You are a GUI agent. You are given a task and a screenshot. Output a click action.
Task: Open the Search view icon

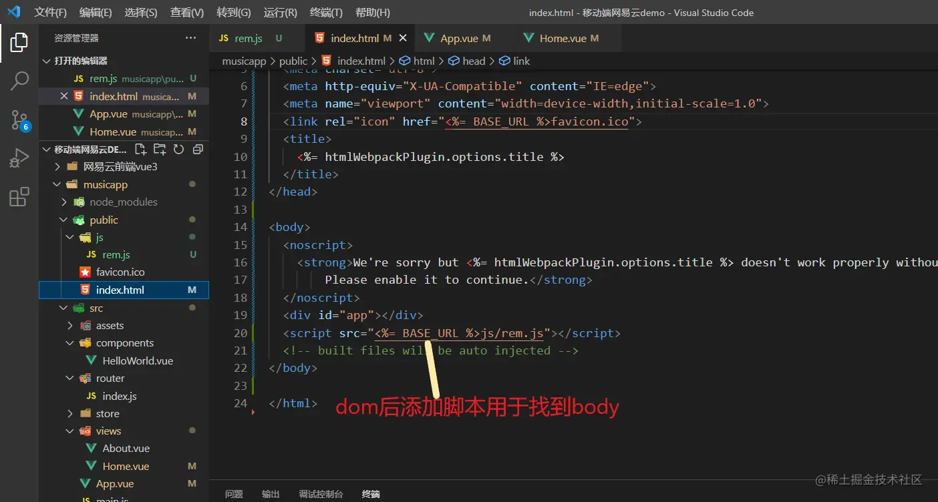point(18,80)
